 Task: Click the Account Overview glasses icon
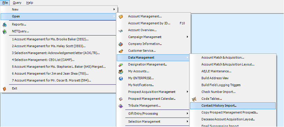pos(121,31)
